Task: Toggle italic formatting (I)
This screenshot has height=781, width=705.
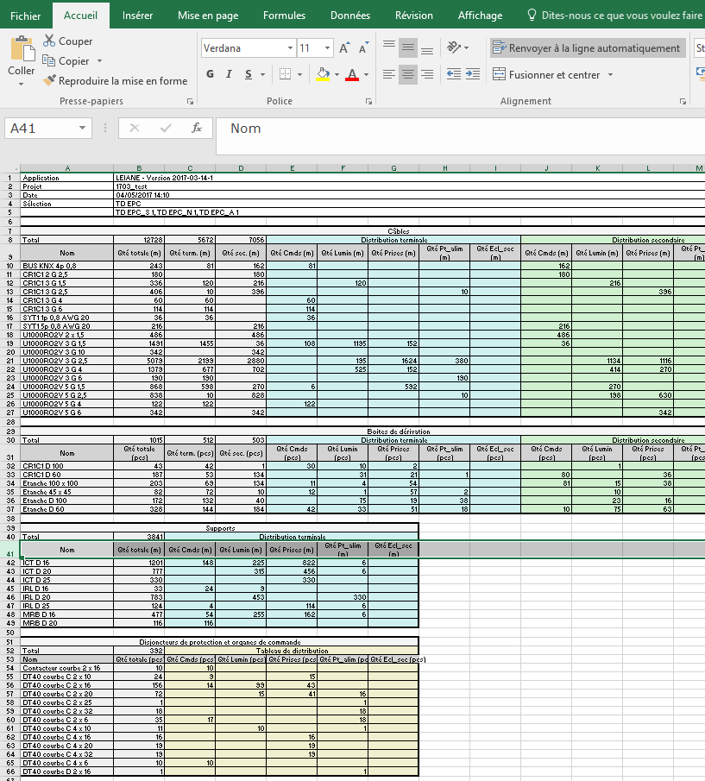Action: click(230, 75)
